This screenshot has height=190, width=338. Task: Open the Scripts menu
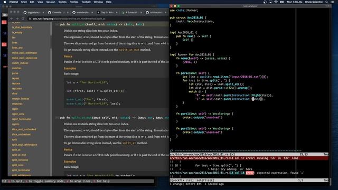tap(62, 2)
